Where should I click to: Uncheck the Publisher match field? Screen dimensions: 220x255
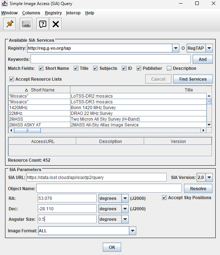click(139, 68)
